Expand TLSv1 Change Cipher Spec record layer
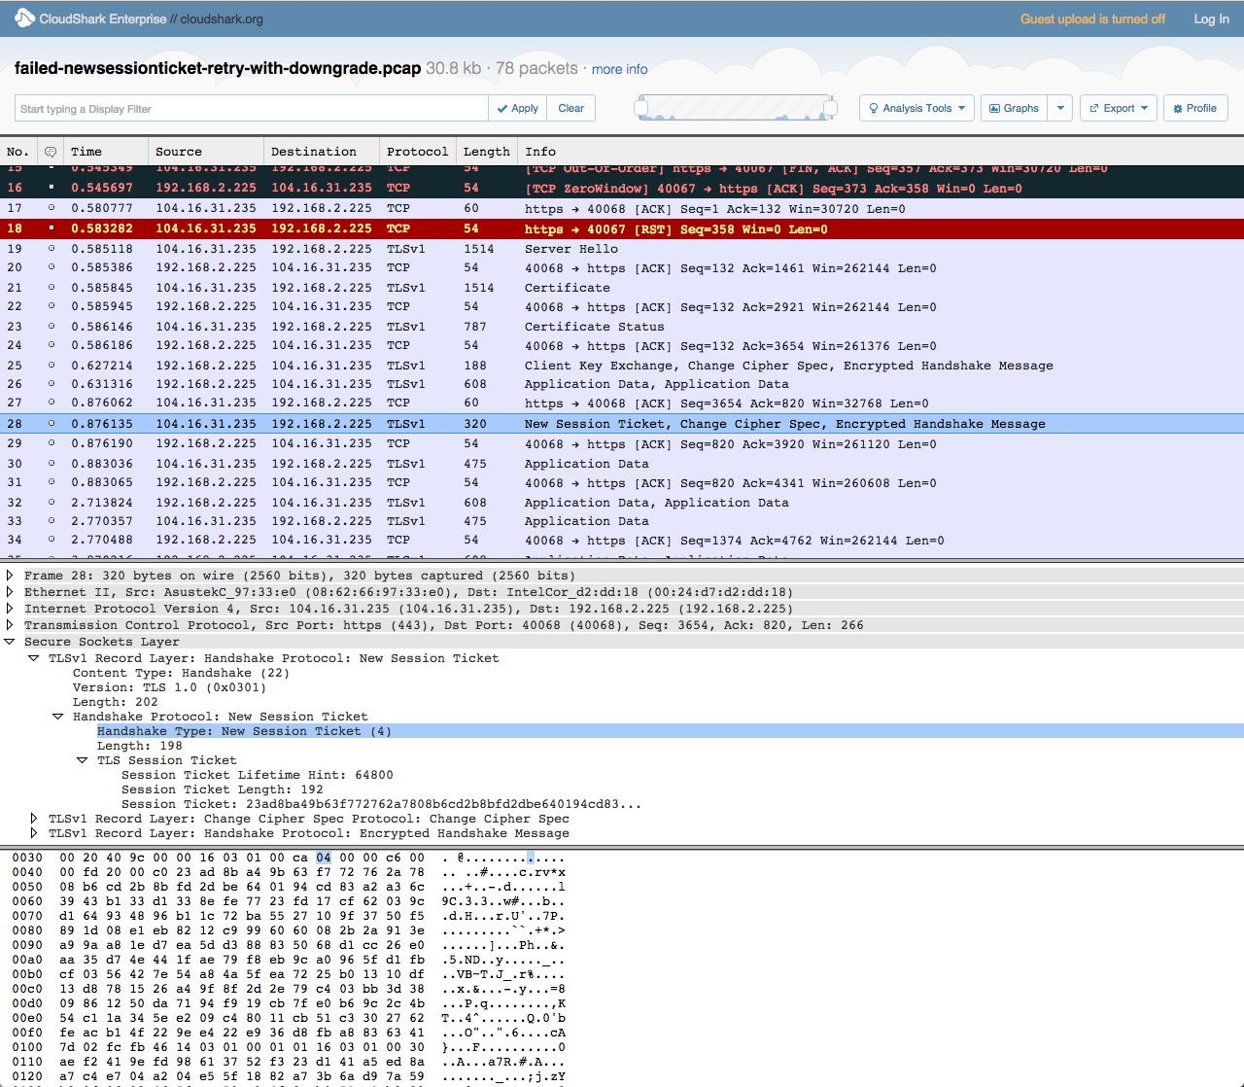 (34, 819)
